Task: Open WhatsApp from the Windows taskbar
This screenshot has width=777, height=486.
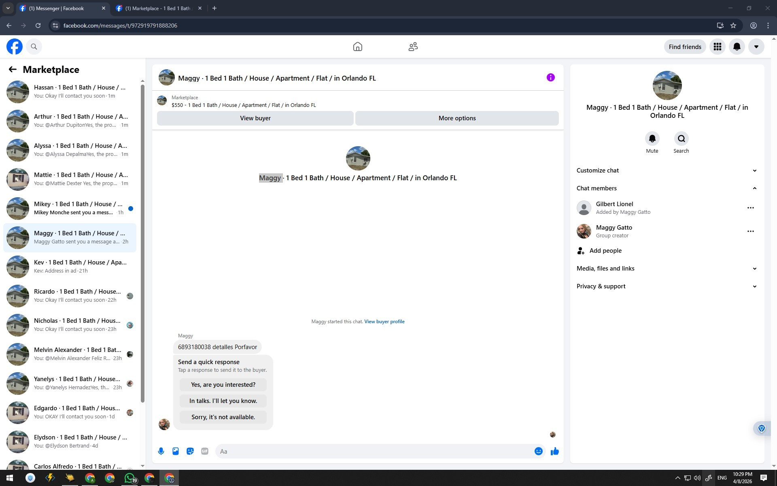Action: pos(129,478)
